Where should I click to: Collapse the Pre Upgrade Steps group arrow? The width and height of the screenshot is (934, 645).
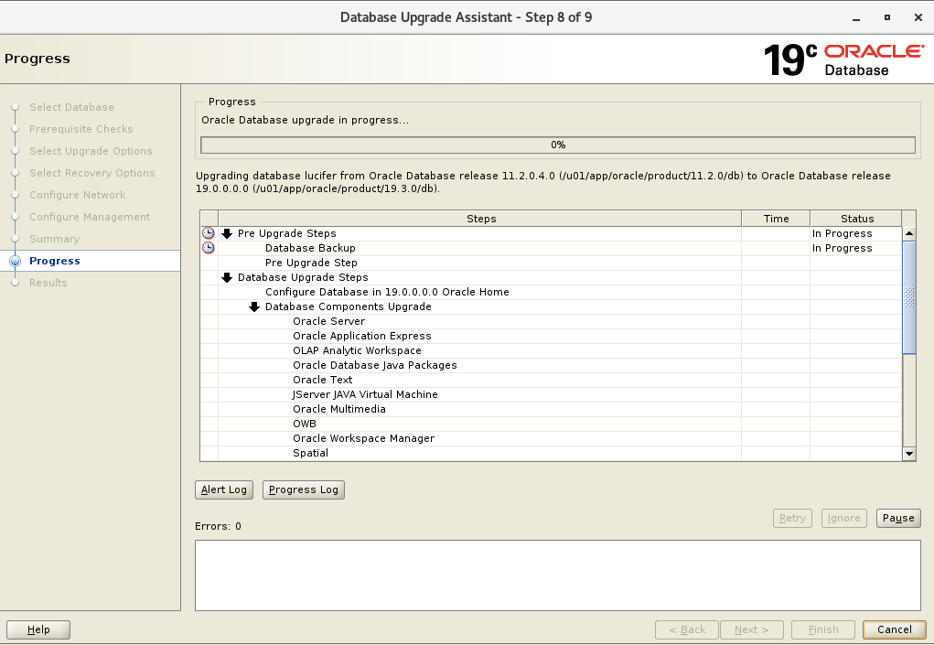227,233
